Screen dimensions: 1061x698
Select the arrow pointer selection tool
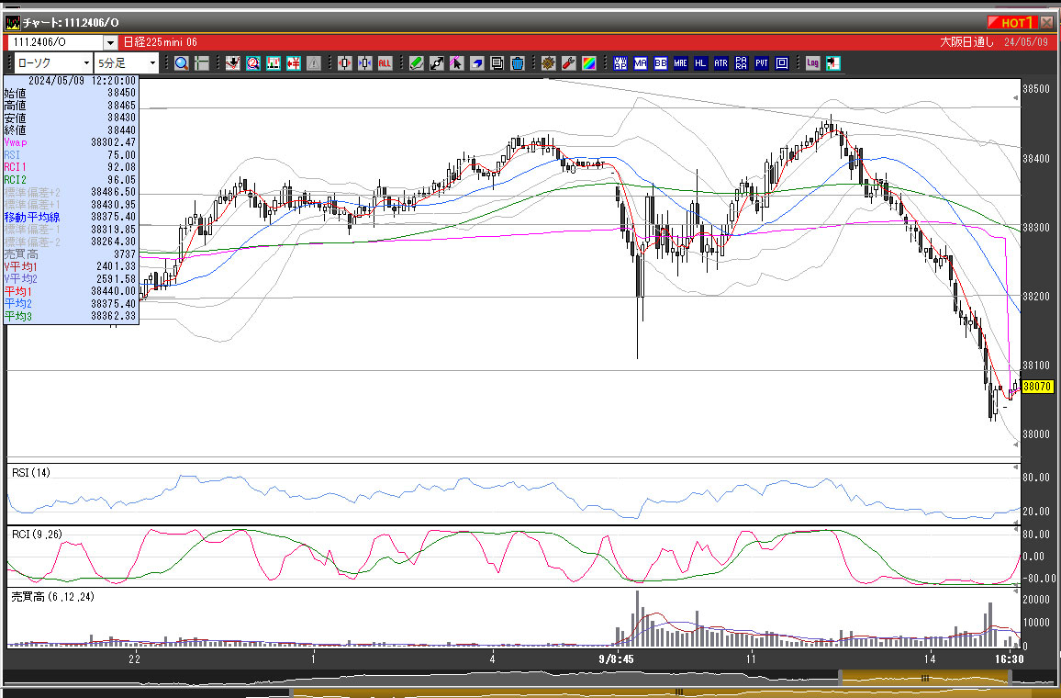[x=457, y=63]
